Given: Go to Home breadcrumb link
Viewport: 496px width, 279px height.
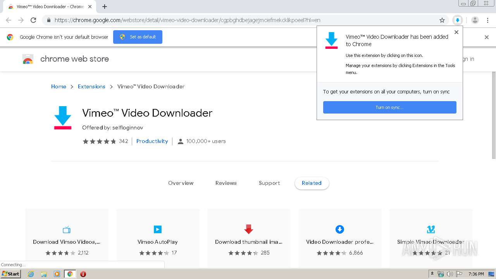Looking at the screenshot, I should pos(59,86).
